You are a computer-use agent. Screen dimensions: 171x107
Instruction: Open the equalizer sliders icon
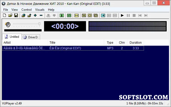point(69,15)
